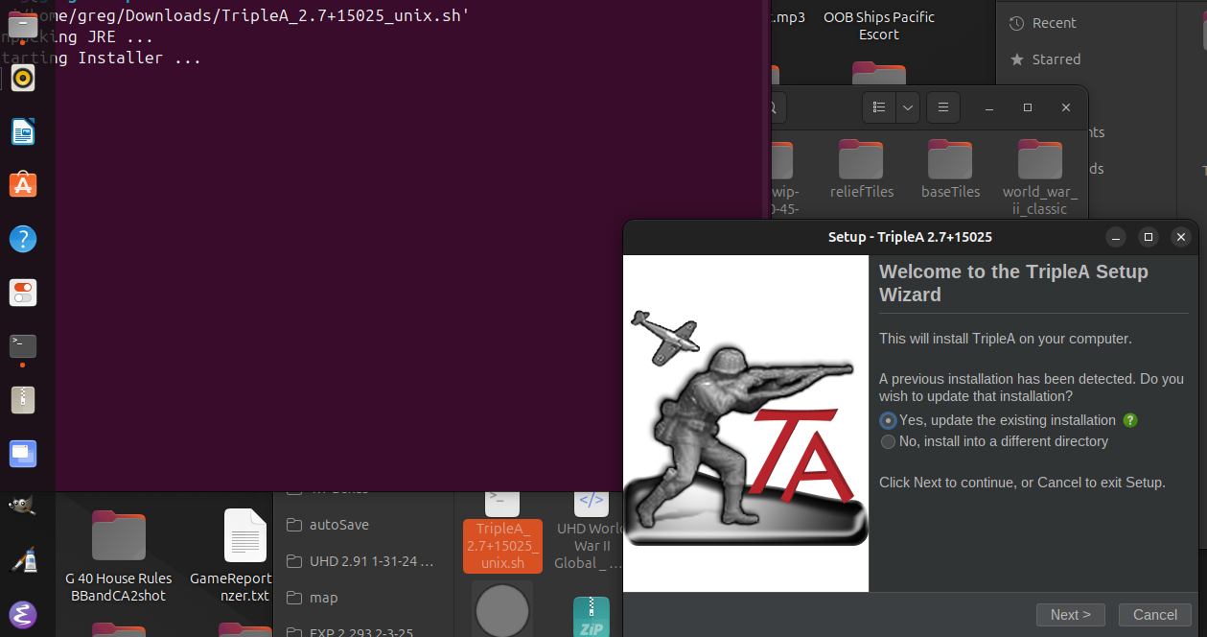Viewport: 1207px width, 637px height.
Task: Cancel the TripleA Setup Wizard
Action: pos(1154,614)
